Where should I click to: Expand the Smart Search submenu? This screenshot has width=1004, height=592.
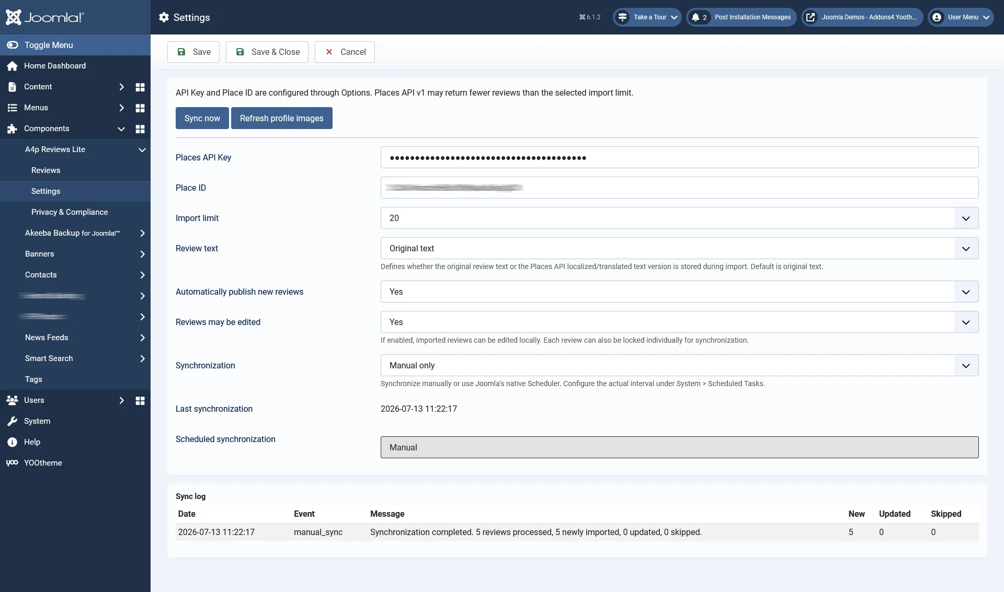(x=142, y=358)
